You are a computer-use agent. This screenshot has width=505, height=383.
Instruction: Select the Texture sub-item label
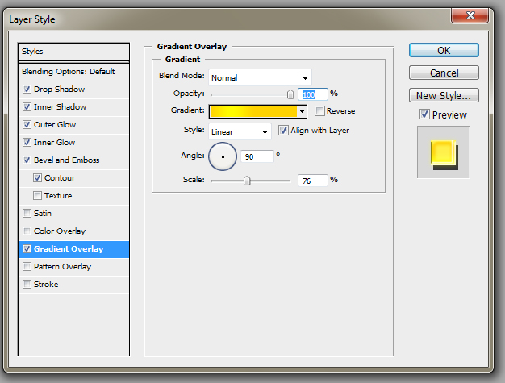point(58,195)
